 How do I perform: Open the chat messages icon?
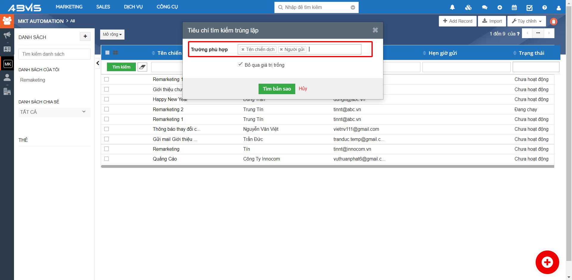click(484, 7)
